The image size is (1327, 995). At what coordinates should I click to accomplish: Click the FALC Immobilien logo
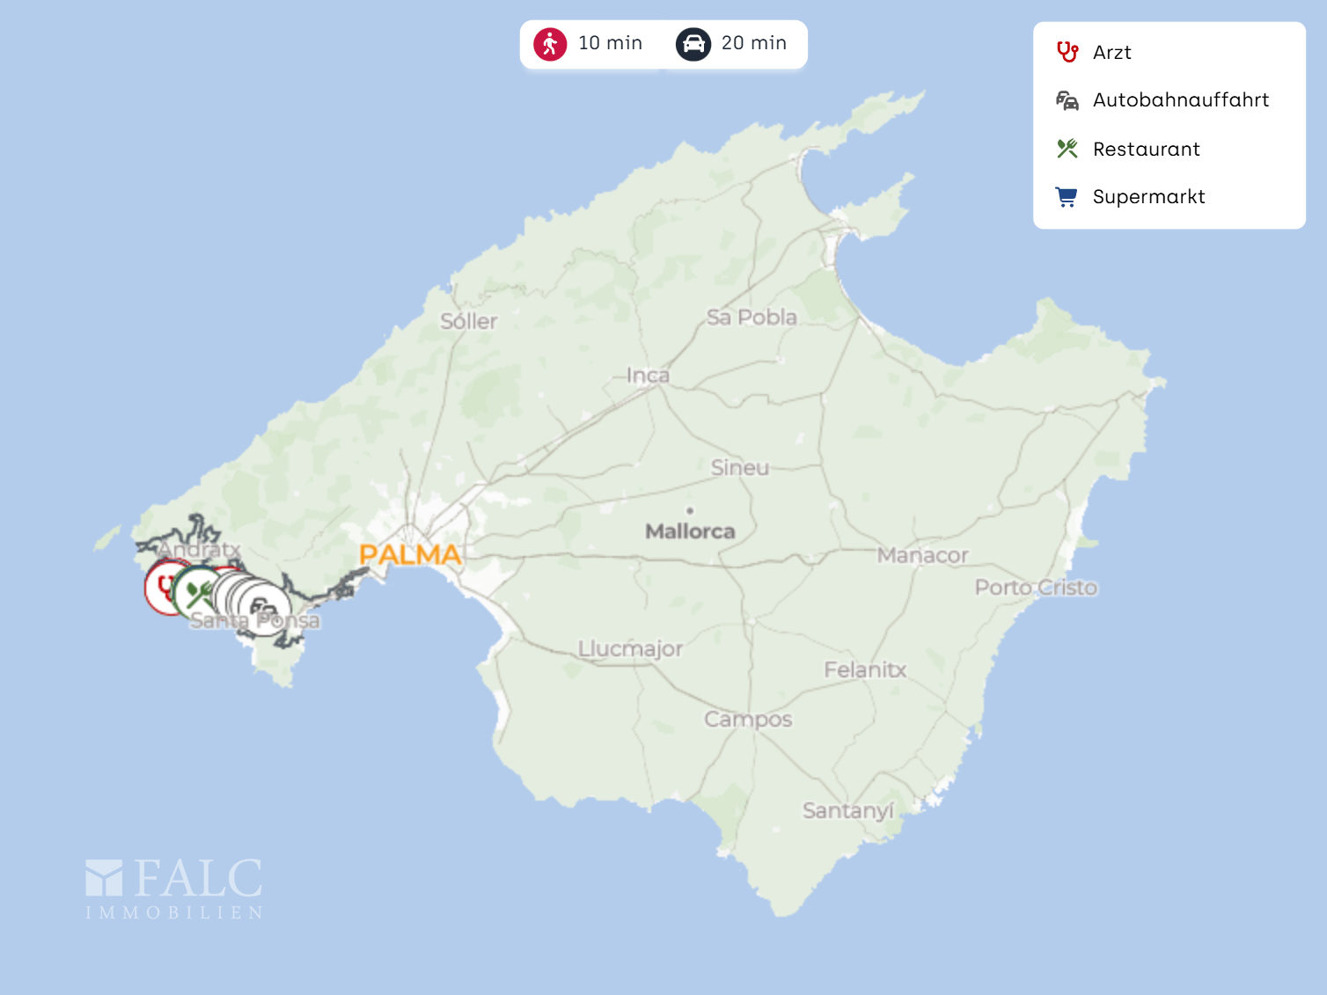coord(174,889)
